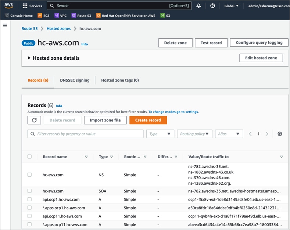Open the Routing policy filter dropdown
This screenshot has height=230, width=290.
coord(194,134)
